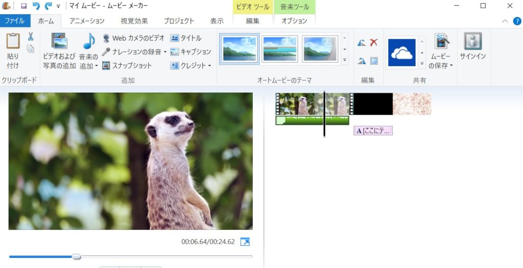Screen dimensions: 523x268
Task: Select the second AutoMovie theme thumbnail
Action: pyautogui.click(x=279, y=49)
